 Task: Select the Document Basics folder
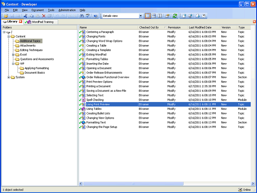coord(35,72)
